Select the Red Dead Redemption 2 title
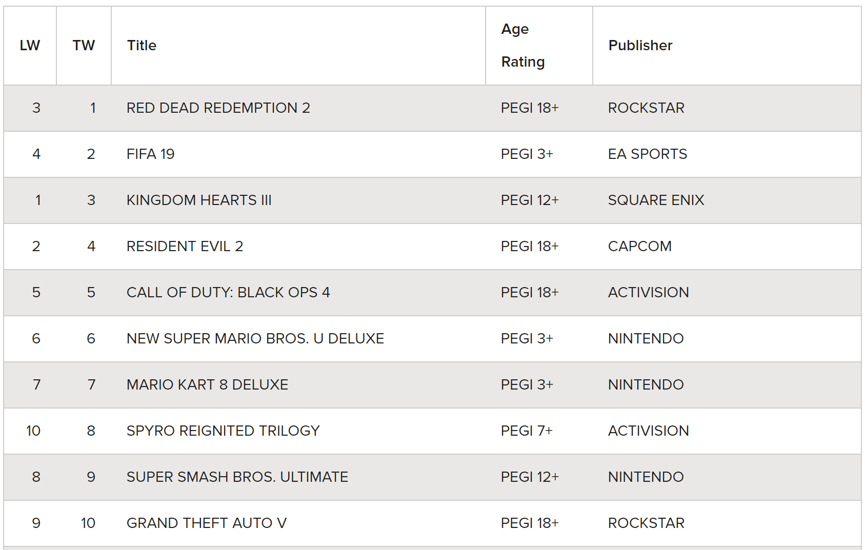The width and height of the screenshot is (865, 550). coord(218,108)
